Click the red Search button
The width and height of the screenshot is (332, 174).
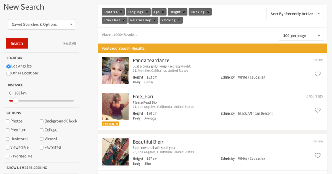pyautogui.click(x=17, y=43)
